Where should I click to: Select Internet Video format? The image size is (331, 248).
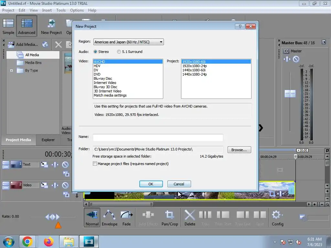128,83
